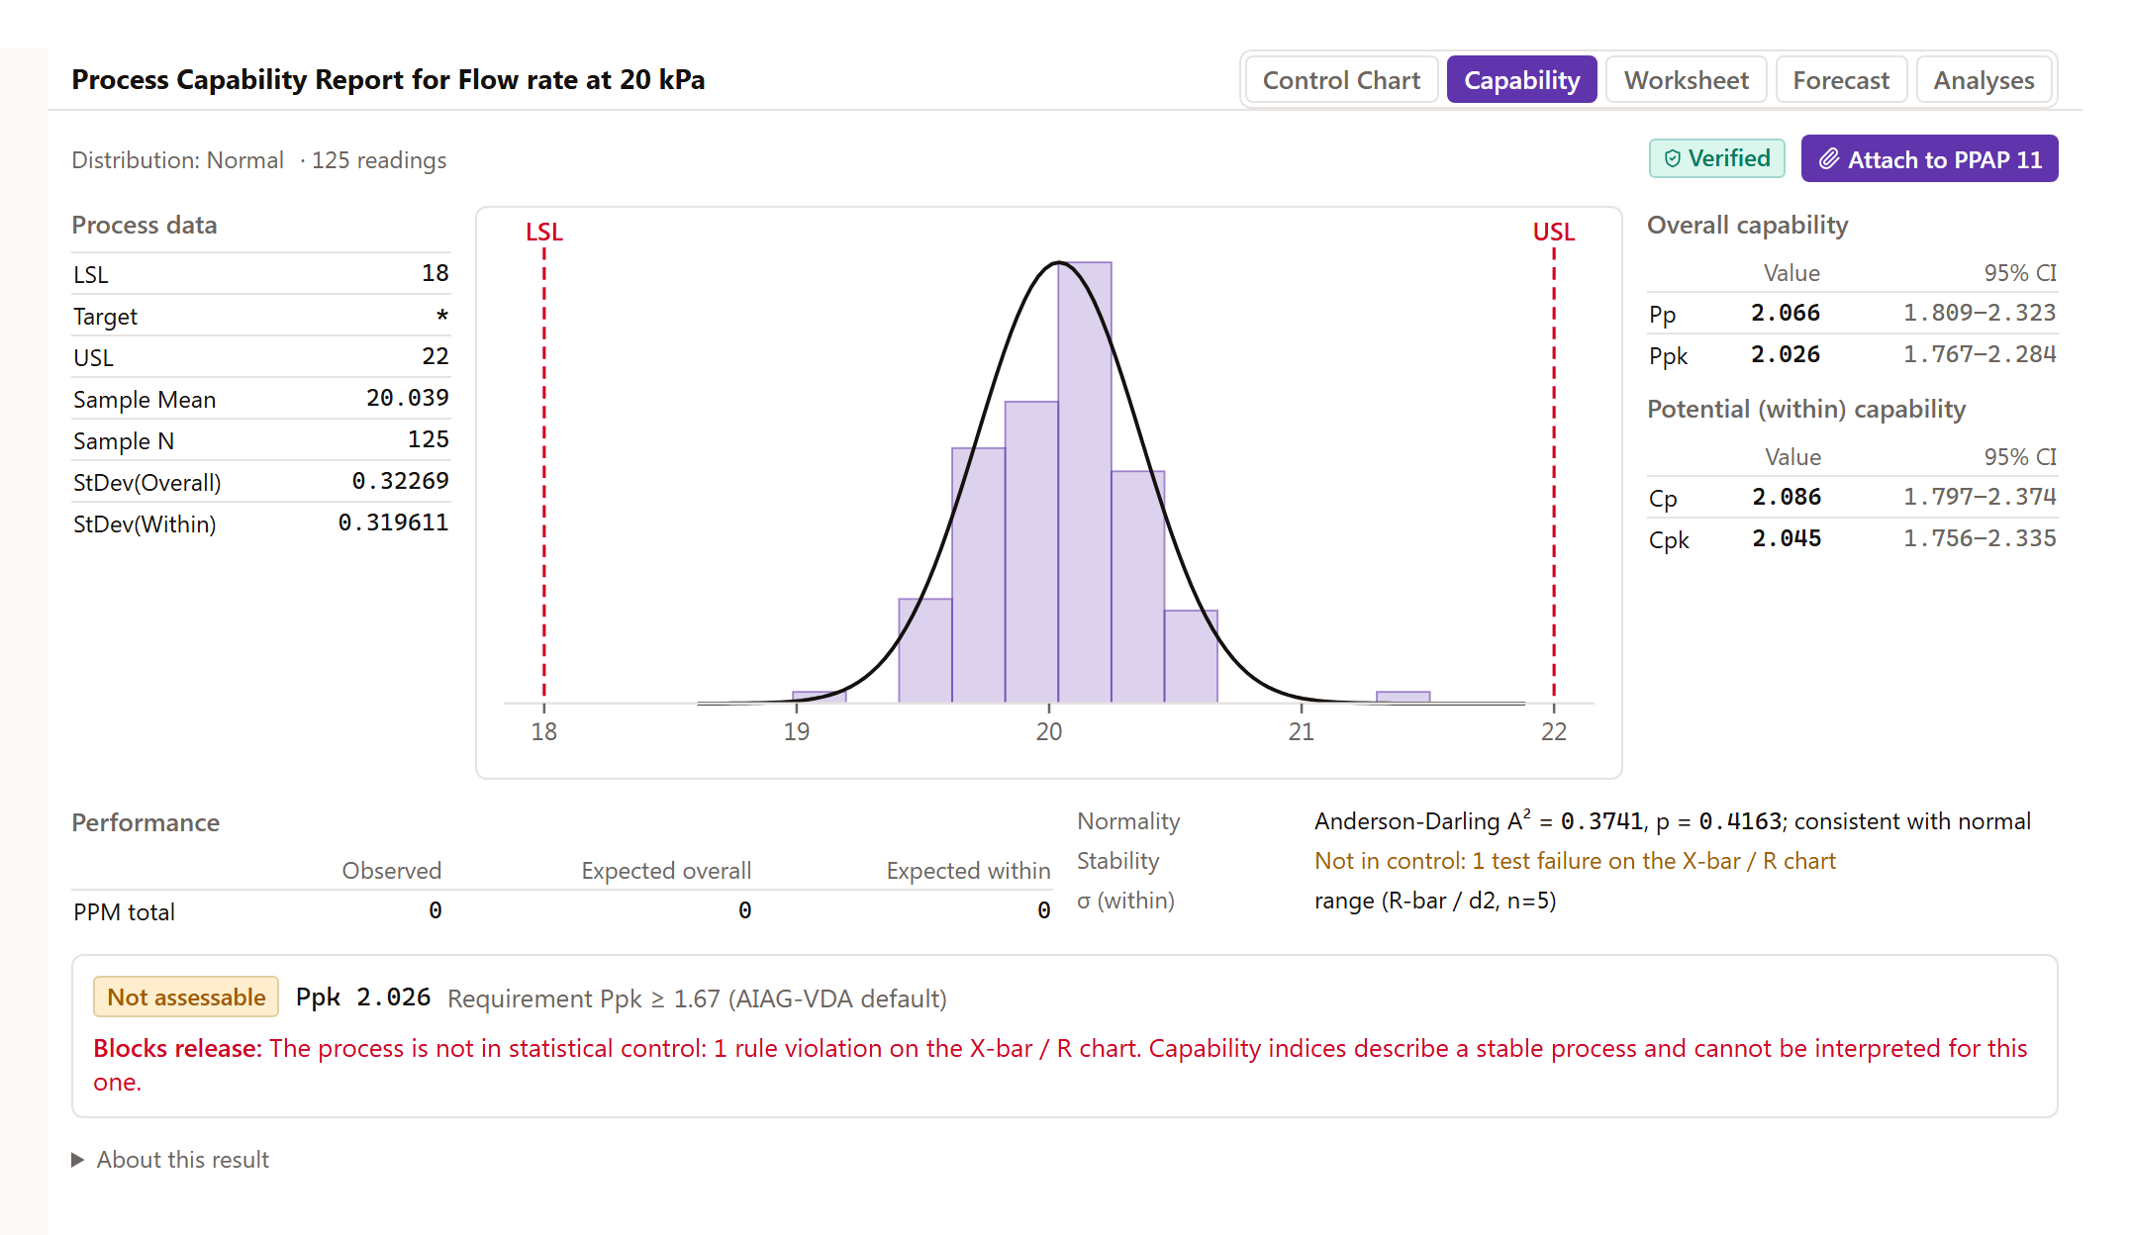Select the Capability tab
The image size is (2130, 1235).
(1521, 80)
